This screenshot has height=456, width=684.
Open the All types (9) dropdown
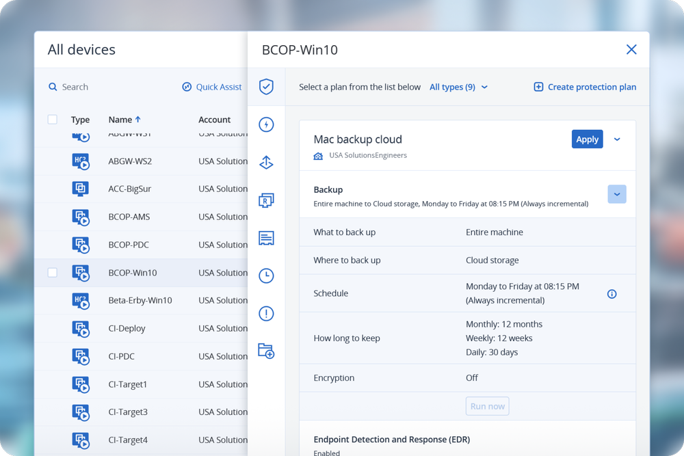pos(458,87)
